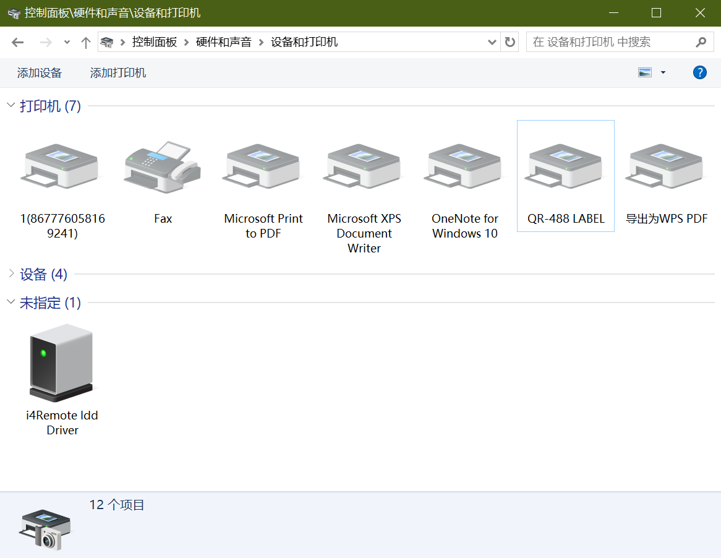Click 设备和打印机 breadcrumb
This screenshot has width=721, height=558.
pyautogui.click(x=304, y=42)
